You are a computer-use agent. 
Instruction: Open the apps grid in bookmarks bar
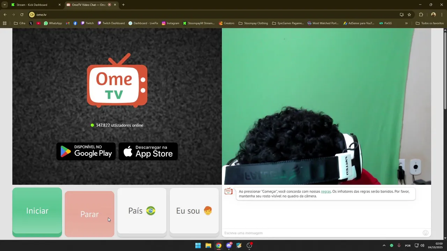click(5, 23)
